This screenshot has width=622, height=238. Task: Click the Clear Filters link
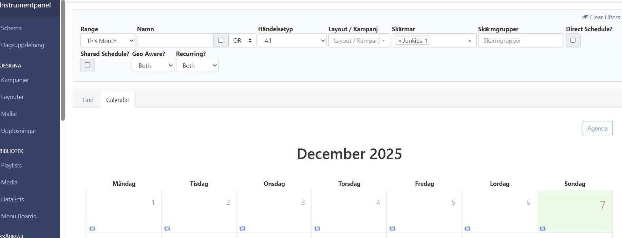coord(601,17)
